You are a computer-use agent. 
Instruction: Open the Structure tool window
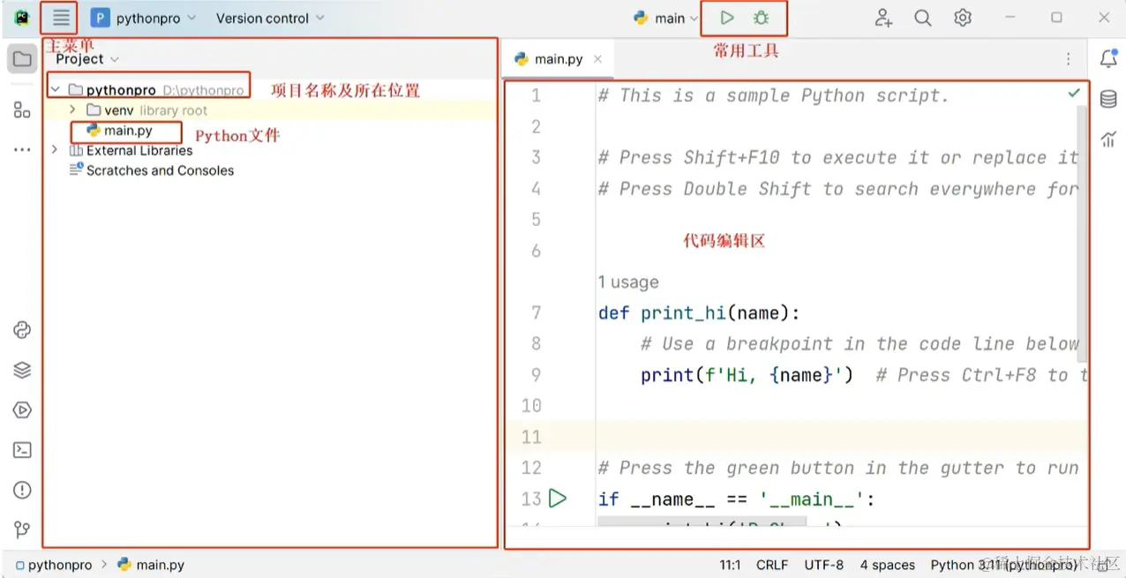[22, 109]
